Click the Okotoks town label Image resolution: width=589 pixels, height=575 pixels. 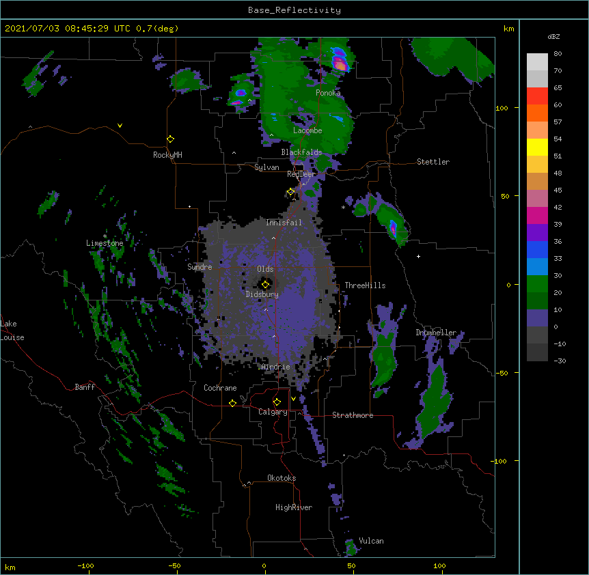[x=282, y=478]
